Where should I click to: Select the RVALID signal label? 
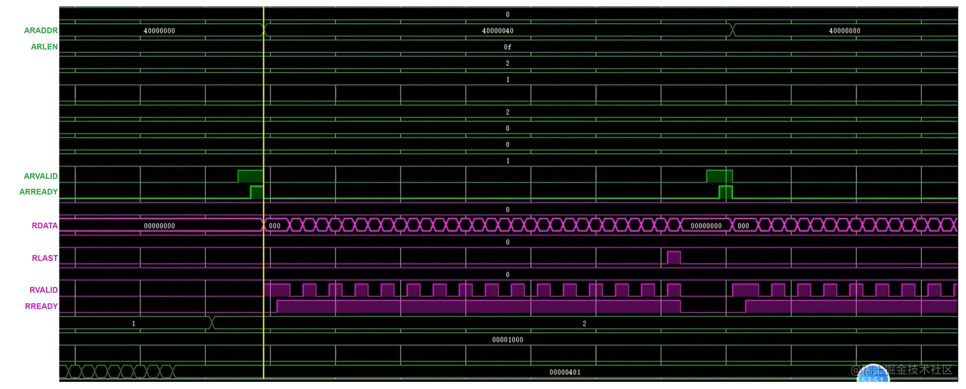click(43, 290)
